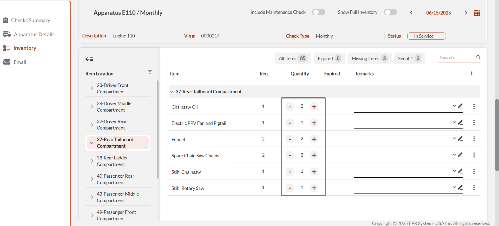Collapse the 37-Rear Tailboard Compartment group header
Screen dimensions: 499x226
[x=172, y=92]
